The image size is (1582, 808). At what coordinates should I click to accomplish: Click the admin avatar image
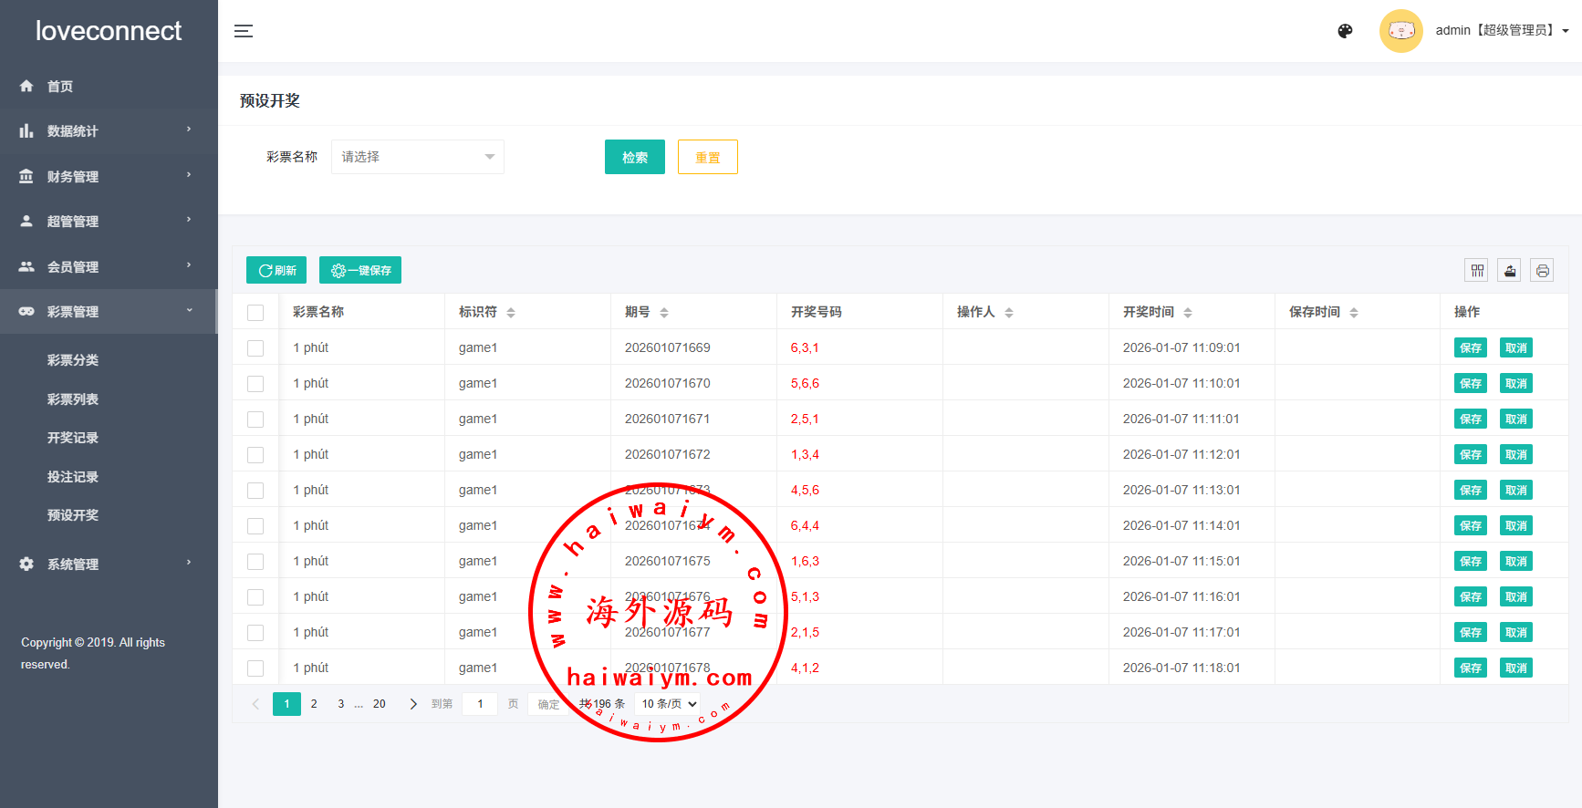pos(1400,31)
